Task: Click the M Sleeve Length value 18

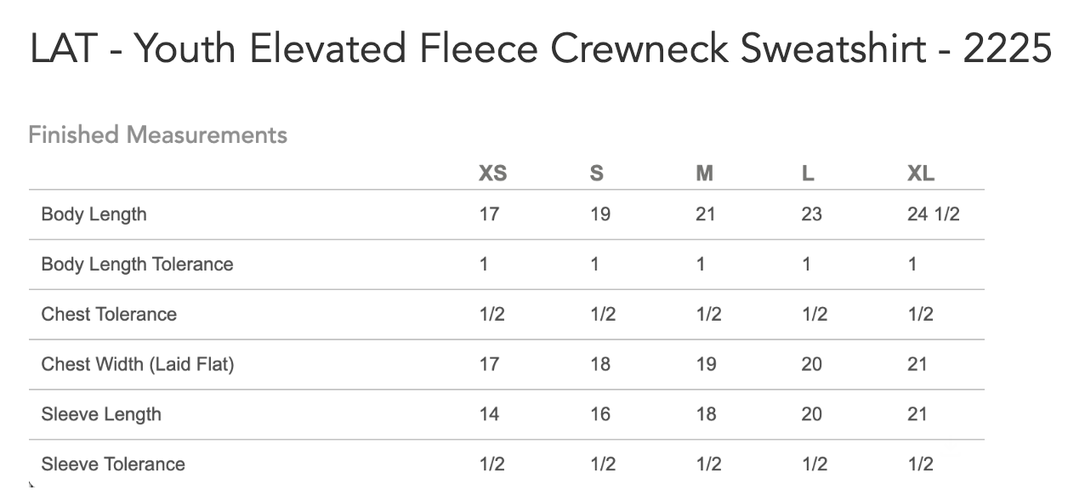Action: (x=706, y=415)
